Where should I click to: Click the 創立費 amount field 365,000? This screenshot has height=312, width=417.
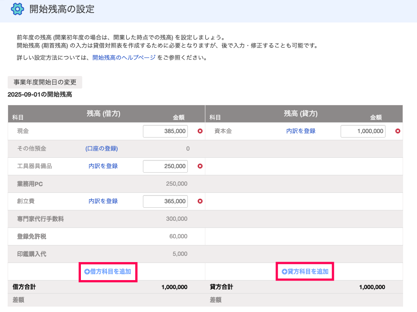pos(165,201)
